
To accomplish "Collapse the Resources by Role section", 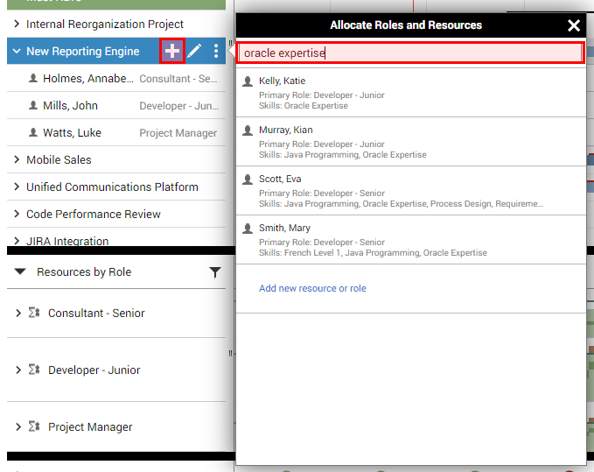I will point(20,271).
